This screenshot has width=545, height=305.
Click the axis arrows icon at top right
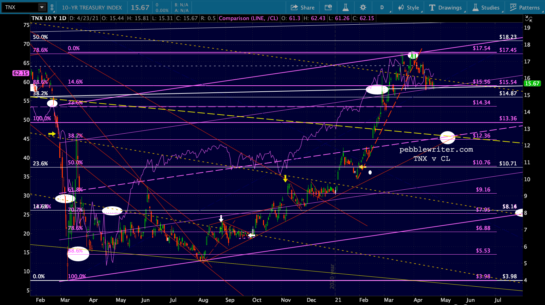pyautogui.click(x=528, y=19)
